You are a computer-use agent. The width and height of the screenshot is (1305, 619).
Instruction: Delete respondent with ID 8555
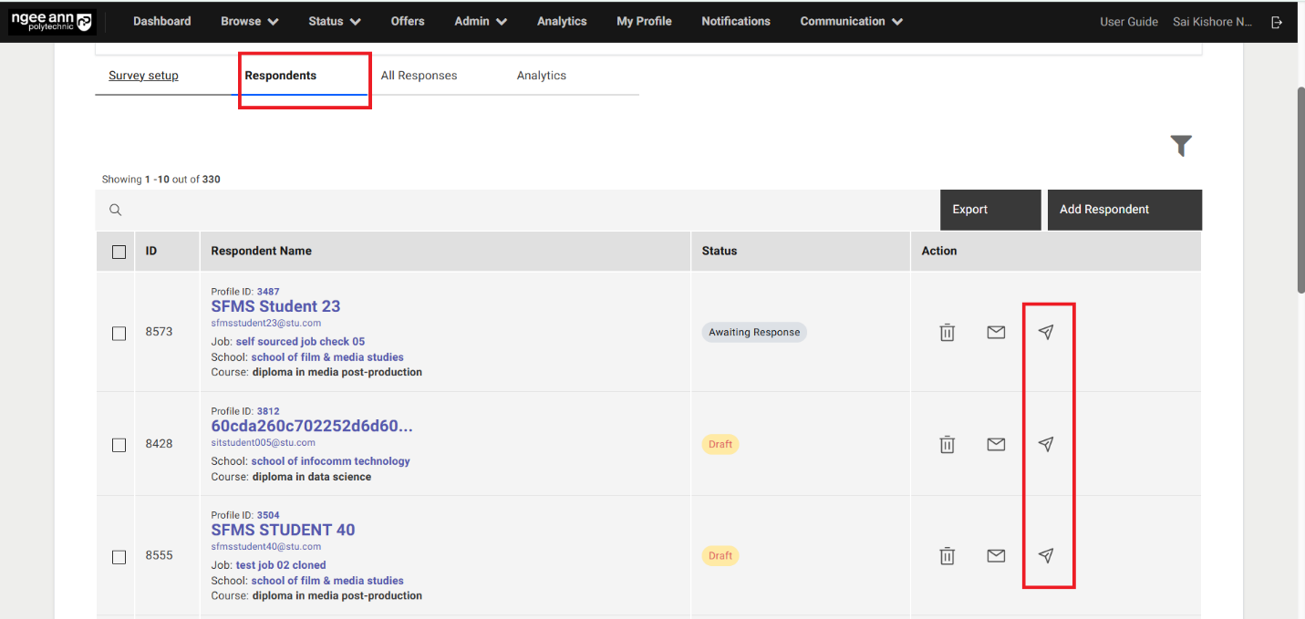(947, 555)
